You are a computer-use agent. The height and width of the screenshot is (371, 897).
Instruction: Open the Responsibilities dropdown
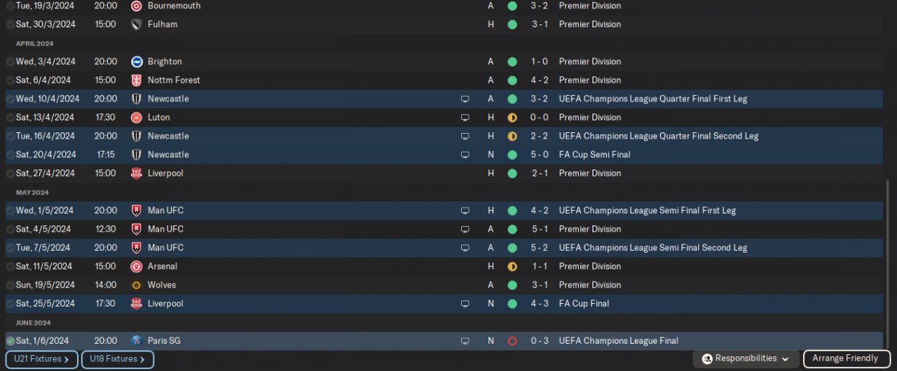click(746, 358)
